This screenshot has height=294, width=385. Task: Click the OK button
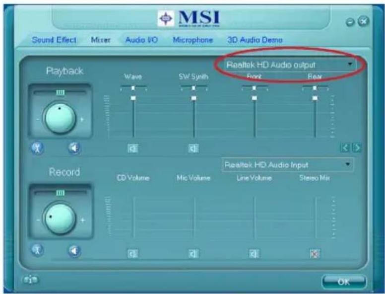[344, 282]
